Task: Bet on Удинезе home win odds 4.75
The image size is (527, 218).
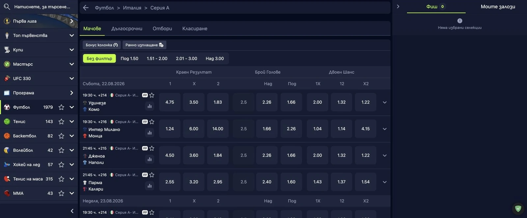Action: [x=170, y=102]
